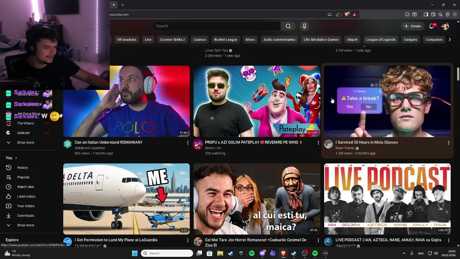Open Seven Live channel avatar
This screenshot has height=259, width=460.
(x=198, y=144)
